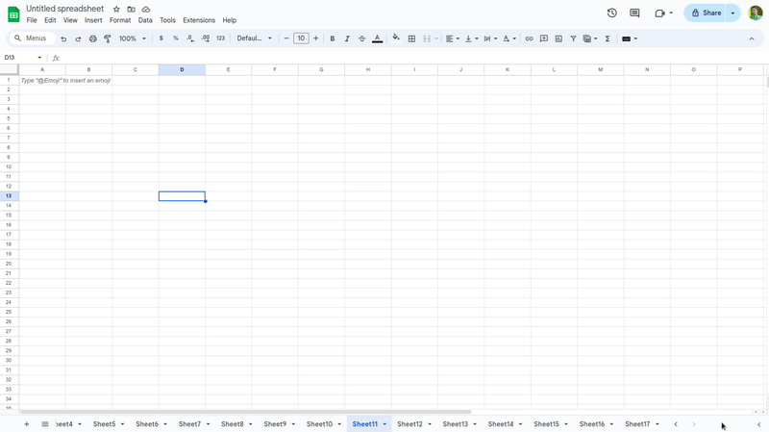The height and width of the screenshot is (432, 769).
Task: Increase decimal places icon
Action: coord(206,38)
